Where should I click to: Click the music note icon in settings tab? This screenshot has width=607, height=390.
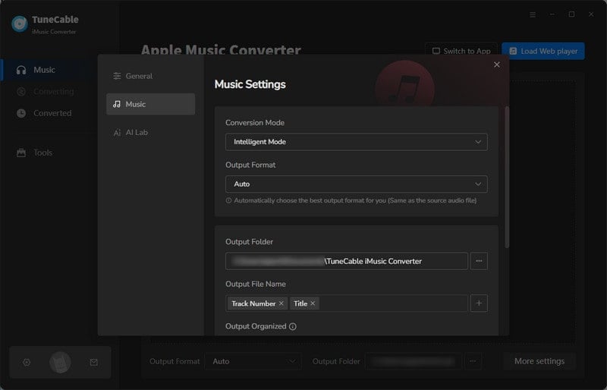(x=117, y=104)
